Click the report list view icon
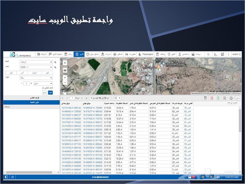Screen dimensions: 245x184 [x=205, y=98]
